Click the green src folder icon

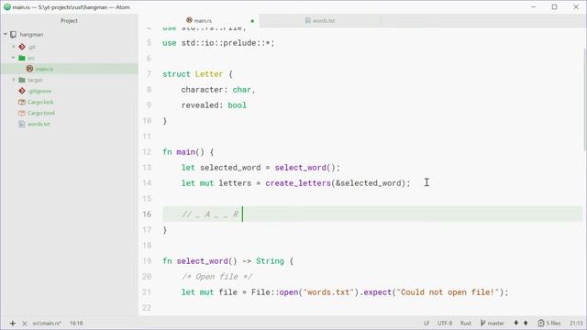click(22, 58)
